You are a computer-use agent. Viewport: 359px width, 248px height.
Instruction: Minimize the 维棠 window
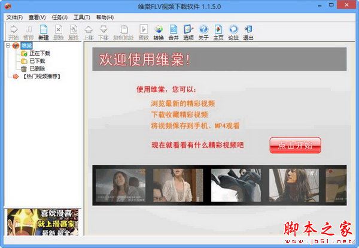click(320, 5)
